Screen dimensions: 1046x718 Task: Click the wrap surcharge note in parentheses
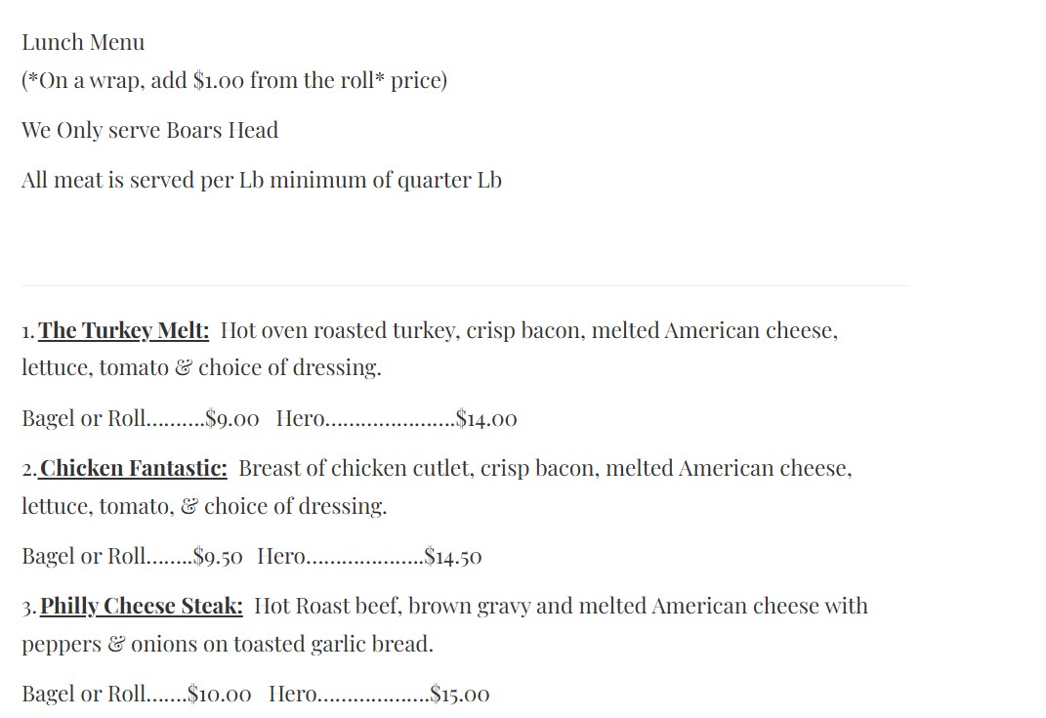tap(234, 80)
